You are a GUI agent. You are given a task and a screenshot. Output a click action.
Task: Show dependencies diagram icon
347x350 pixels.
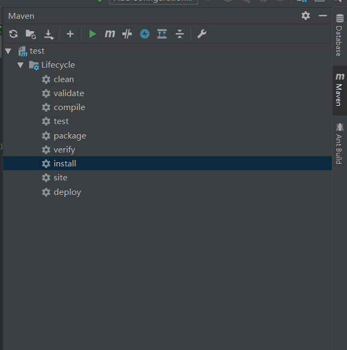(x=162, y=34)
